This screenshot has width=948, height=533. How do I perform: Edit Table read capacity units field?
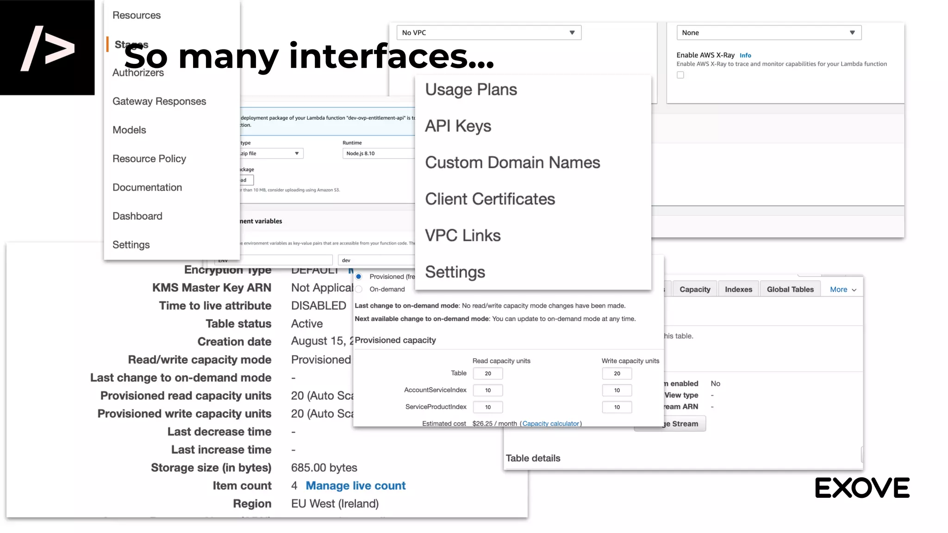[488, 373]
